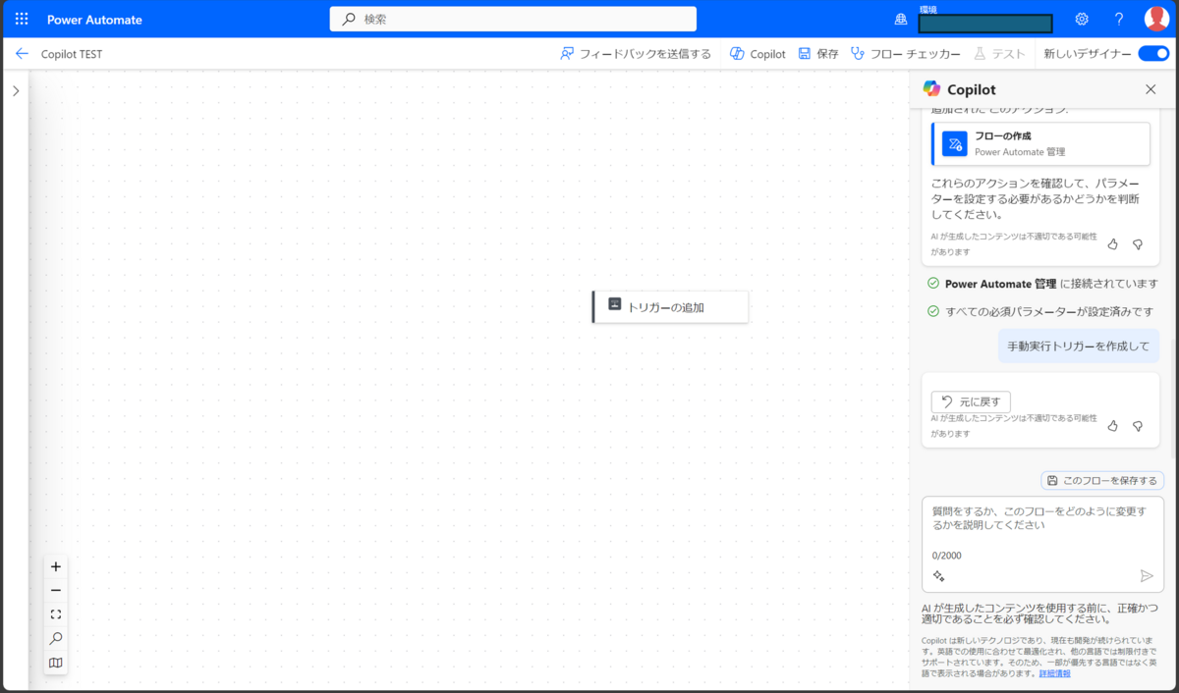Open the app launcher waffle icon
The height and width of the screenshot is (693, 1179).
22,20
